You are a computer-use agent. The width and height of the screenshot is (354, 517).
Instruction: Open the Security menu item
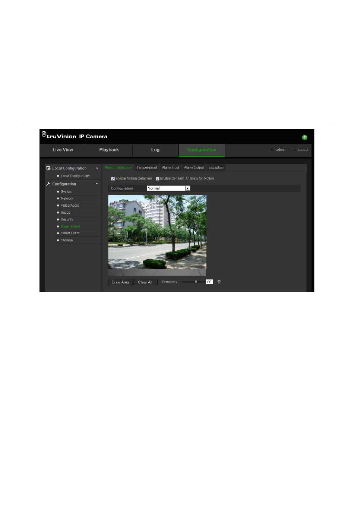[67, 220]
